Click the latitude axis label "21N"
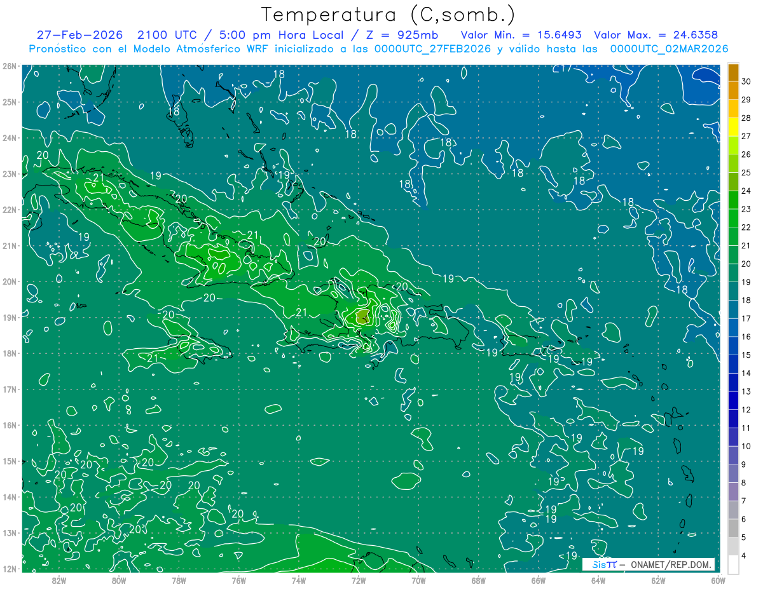Viewport: 763px width, 589px height. coord(10,245)
